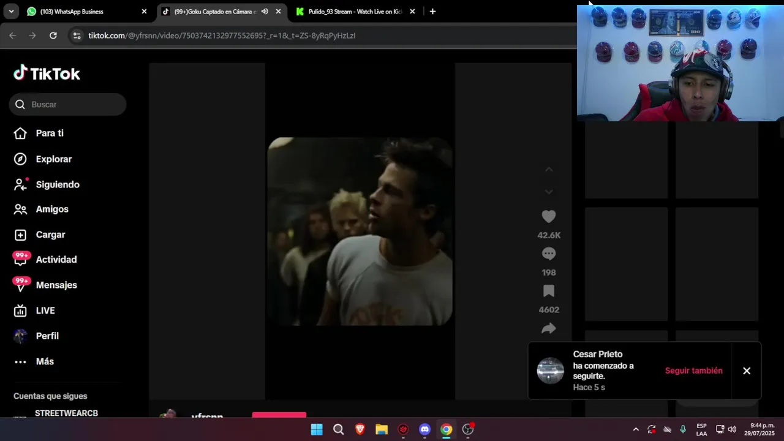Click the TikTok logo
The image size is (784, 441).
47,73
